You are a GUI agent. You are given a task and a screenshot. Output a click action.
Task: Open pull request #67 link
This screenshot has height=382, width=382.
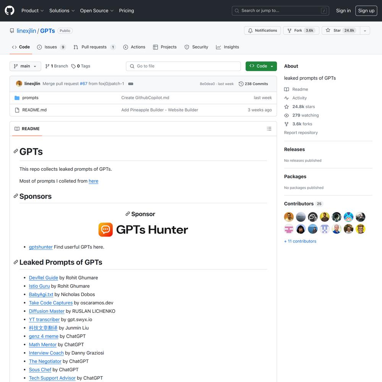click(84, 84)
